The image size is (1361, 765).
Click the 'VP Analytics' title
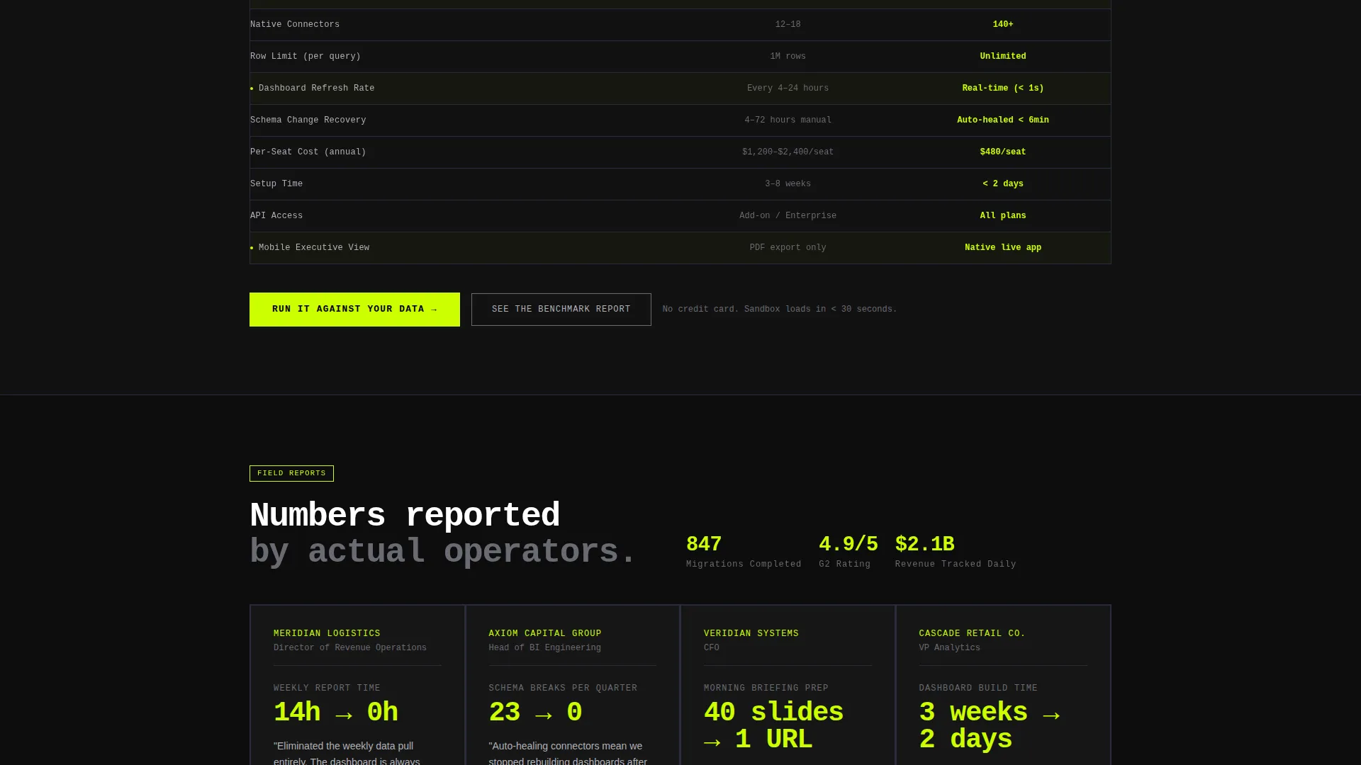[950, 648]
